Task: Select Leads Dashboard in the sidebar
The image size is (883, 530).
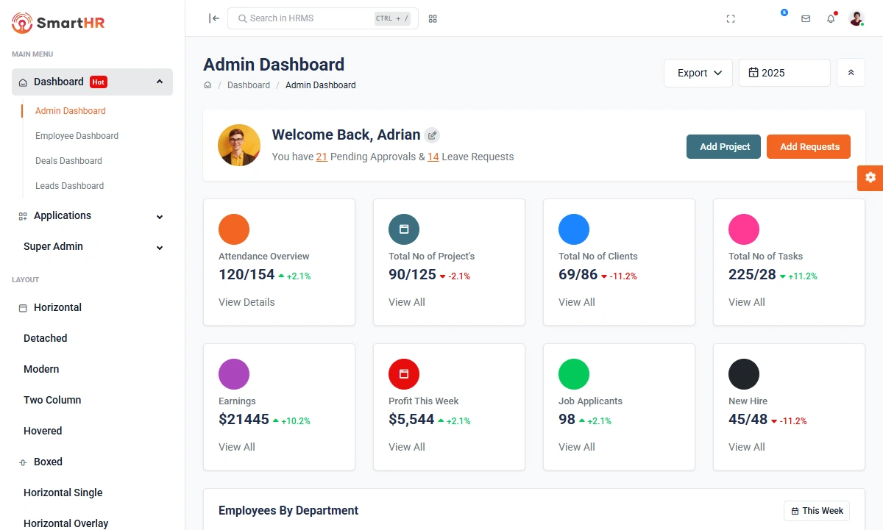Action: pos(69,185)
